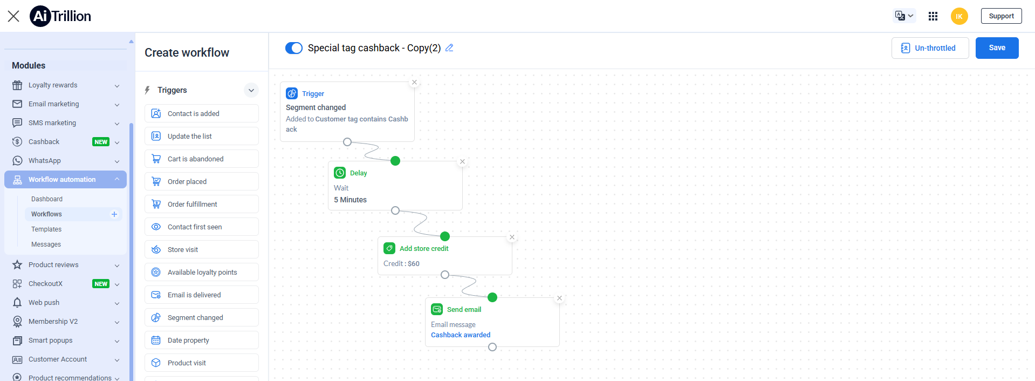The image size is (1035, 381).
Task: Select the Cart is abandoned trigger
Action: 202,159
